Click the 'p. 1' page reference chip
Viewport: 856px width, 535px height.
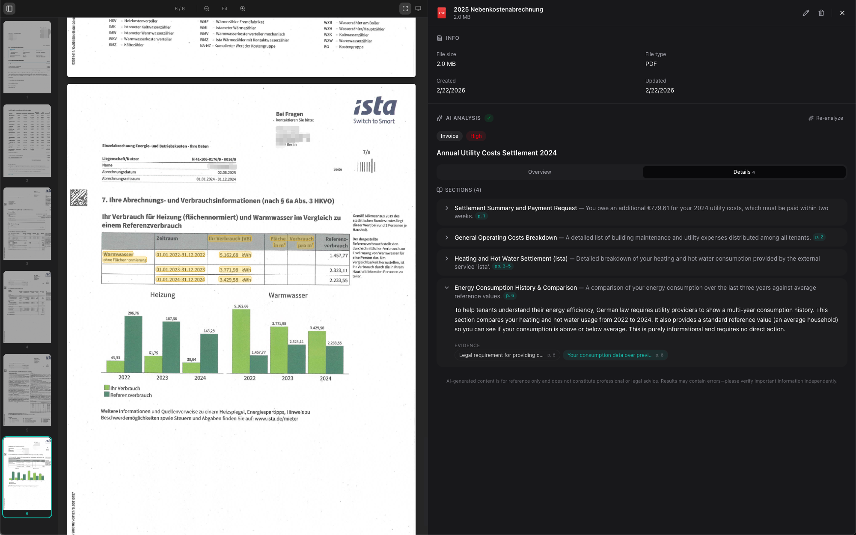pos(481,216)
